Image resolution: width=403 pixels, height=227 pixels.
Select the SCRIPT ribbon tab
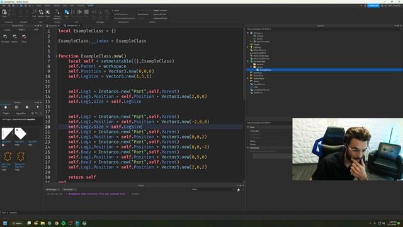click(x=91, y=6)
